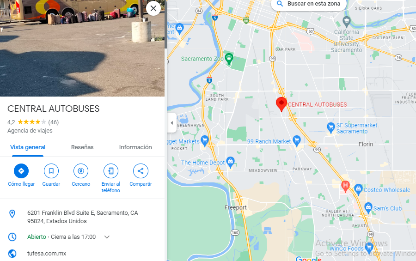This screenshot has width=416, height=261.
Task: Click Enviar al teléfono icon
Action: tap(110, 171)
